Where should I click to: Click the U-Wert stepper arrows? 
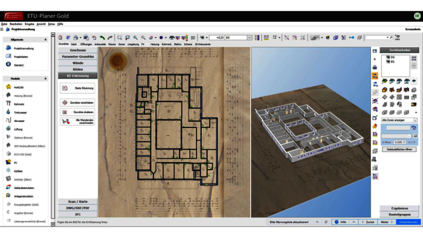[404, 142]
